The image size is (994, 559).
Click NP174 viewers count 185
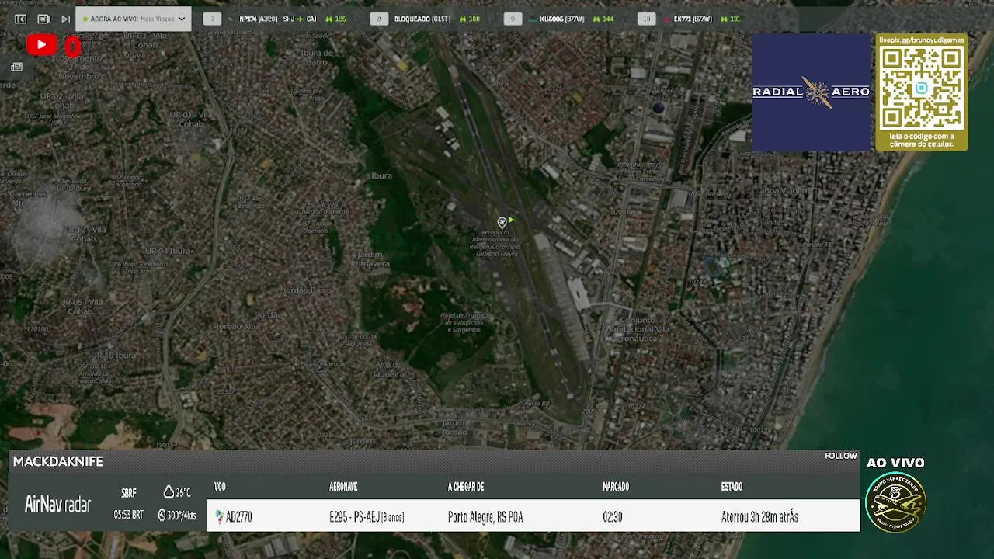(335, 19)
